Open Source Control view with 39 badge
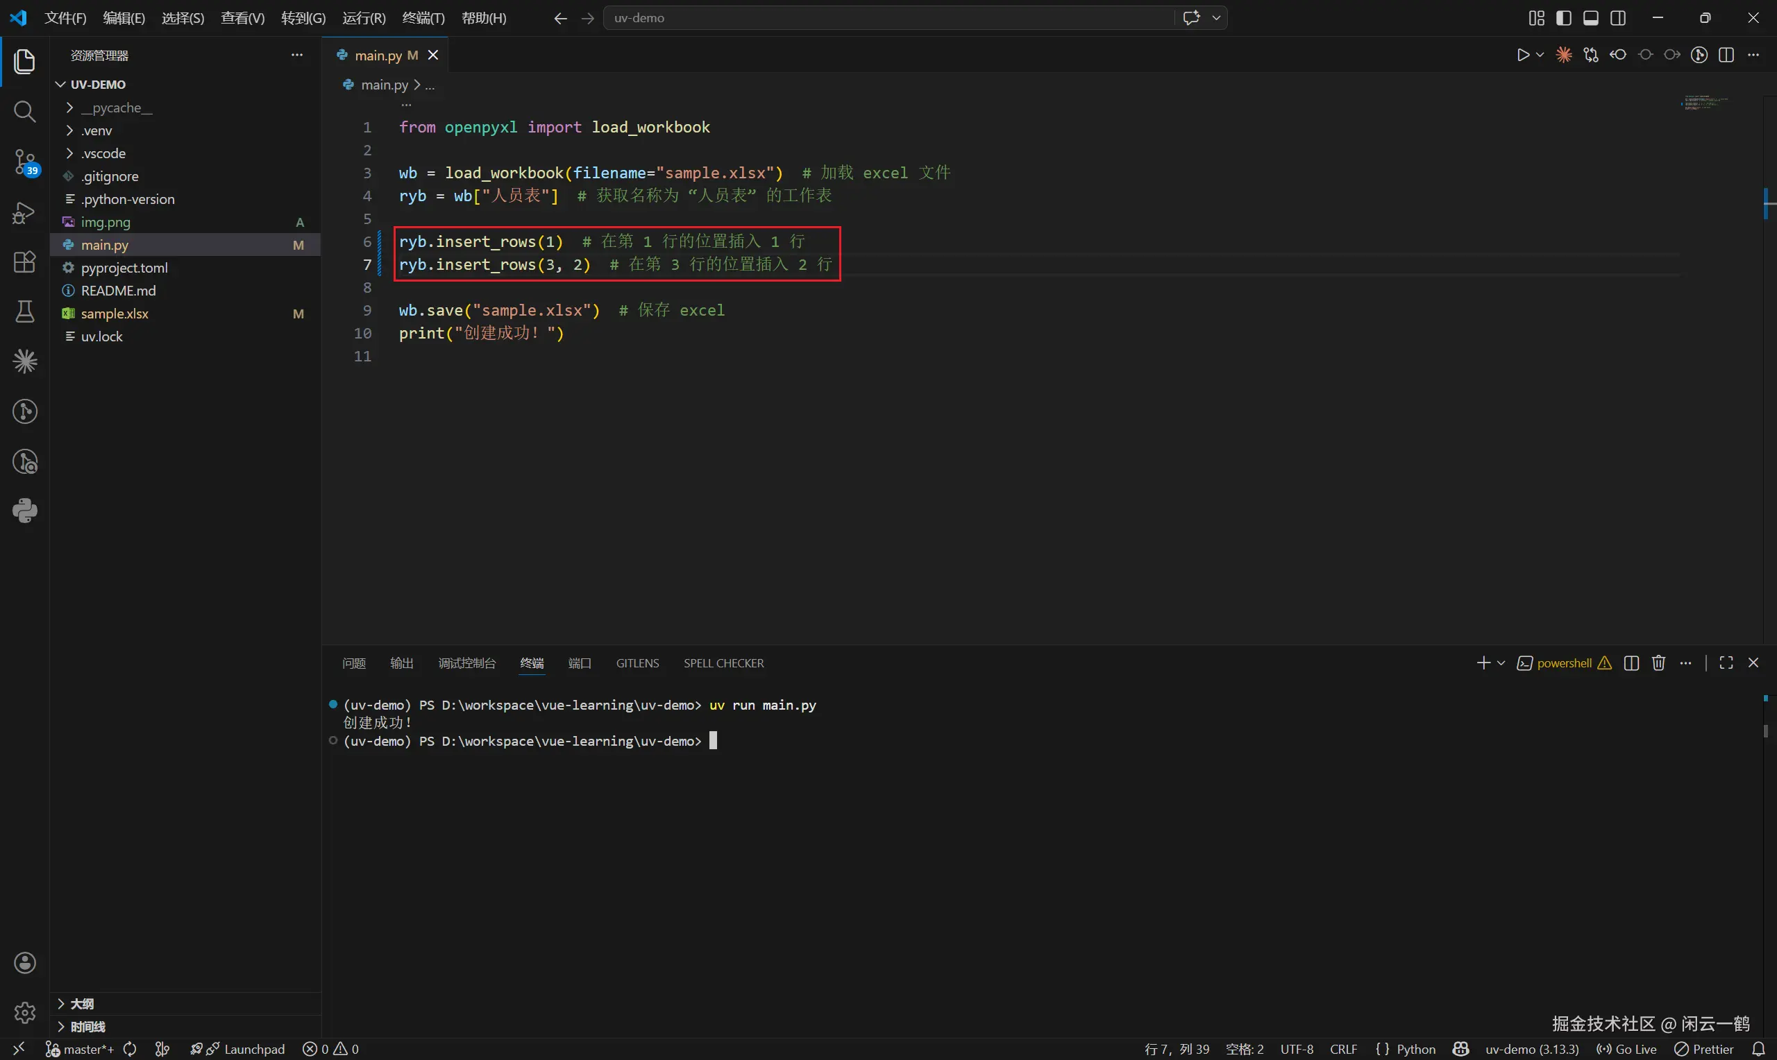Viewport: 1777px width, 1060px height. point(24,162)
